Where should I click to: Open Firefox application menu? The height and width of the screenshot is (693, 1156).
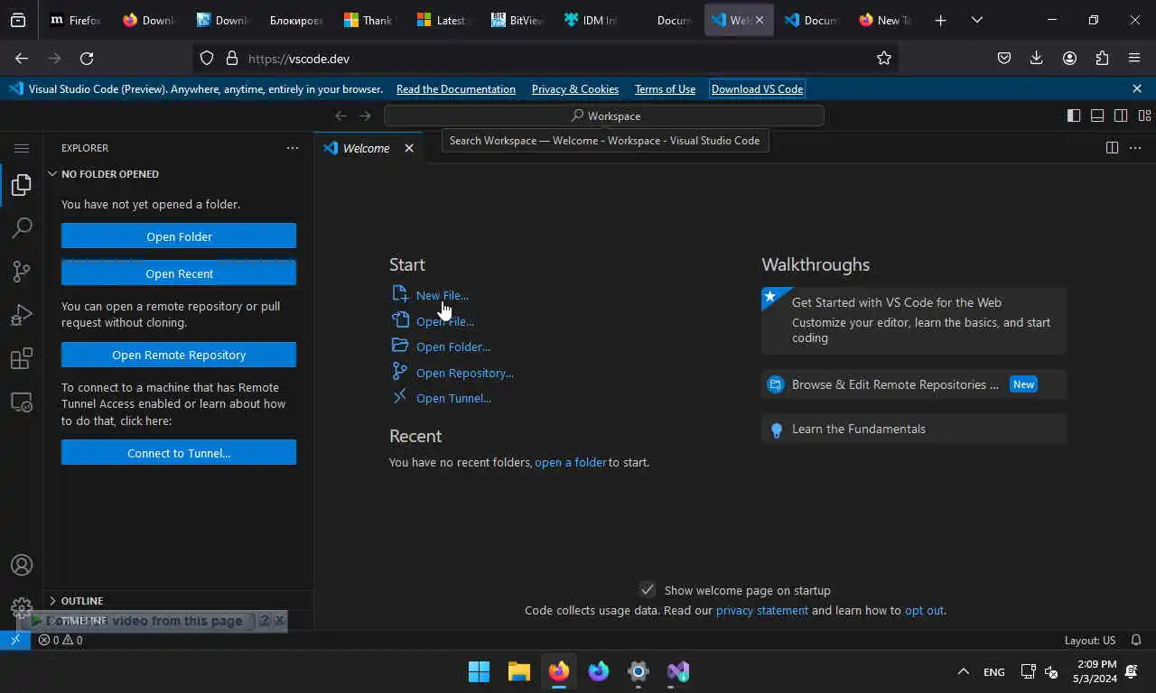(1134, 59)
